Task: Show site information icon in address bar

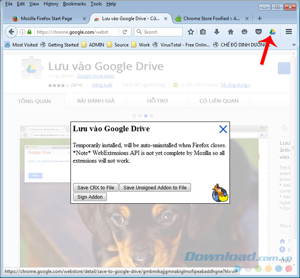Action: coord(23,32)
